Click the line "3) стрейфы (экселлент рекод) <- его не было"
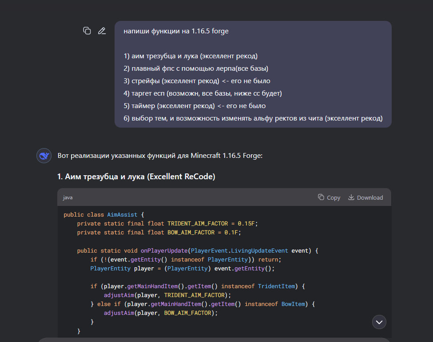This screenshot has width=433, height=342. tap(197, 81)
